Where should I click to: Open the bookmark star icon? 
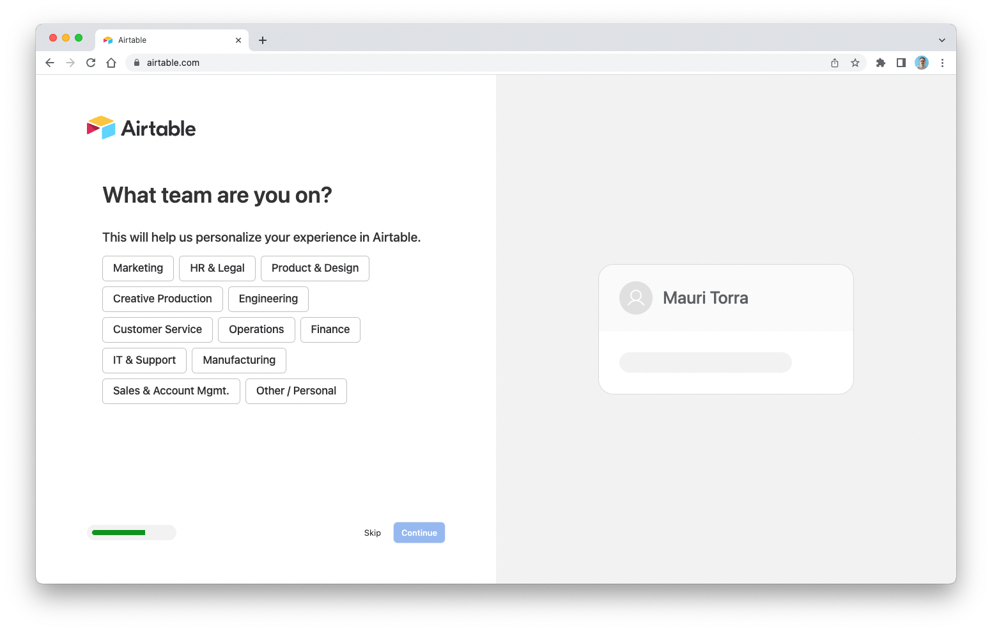[x=855, y=63]
